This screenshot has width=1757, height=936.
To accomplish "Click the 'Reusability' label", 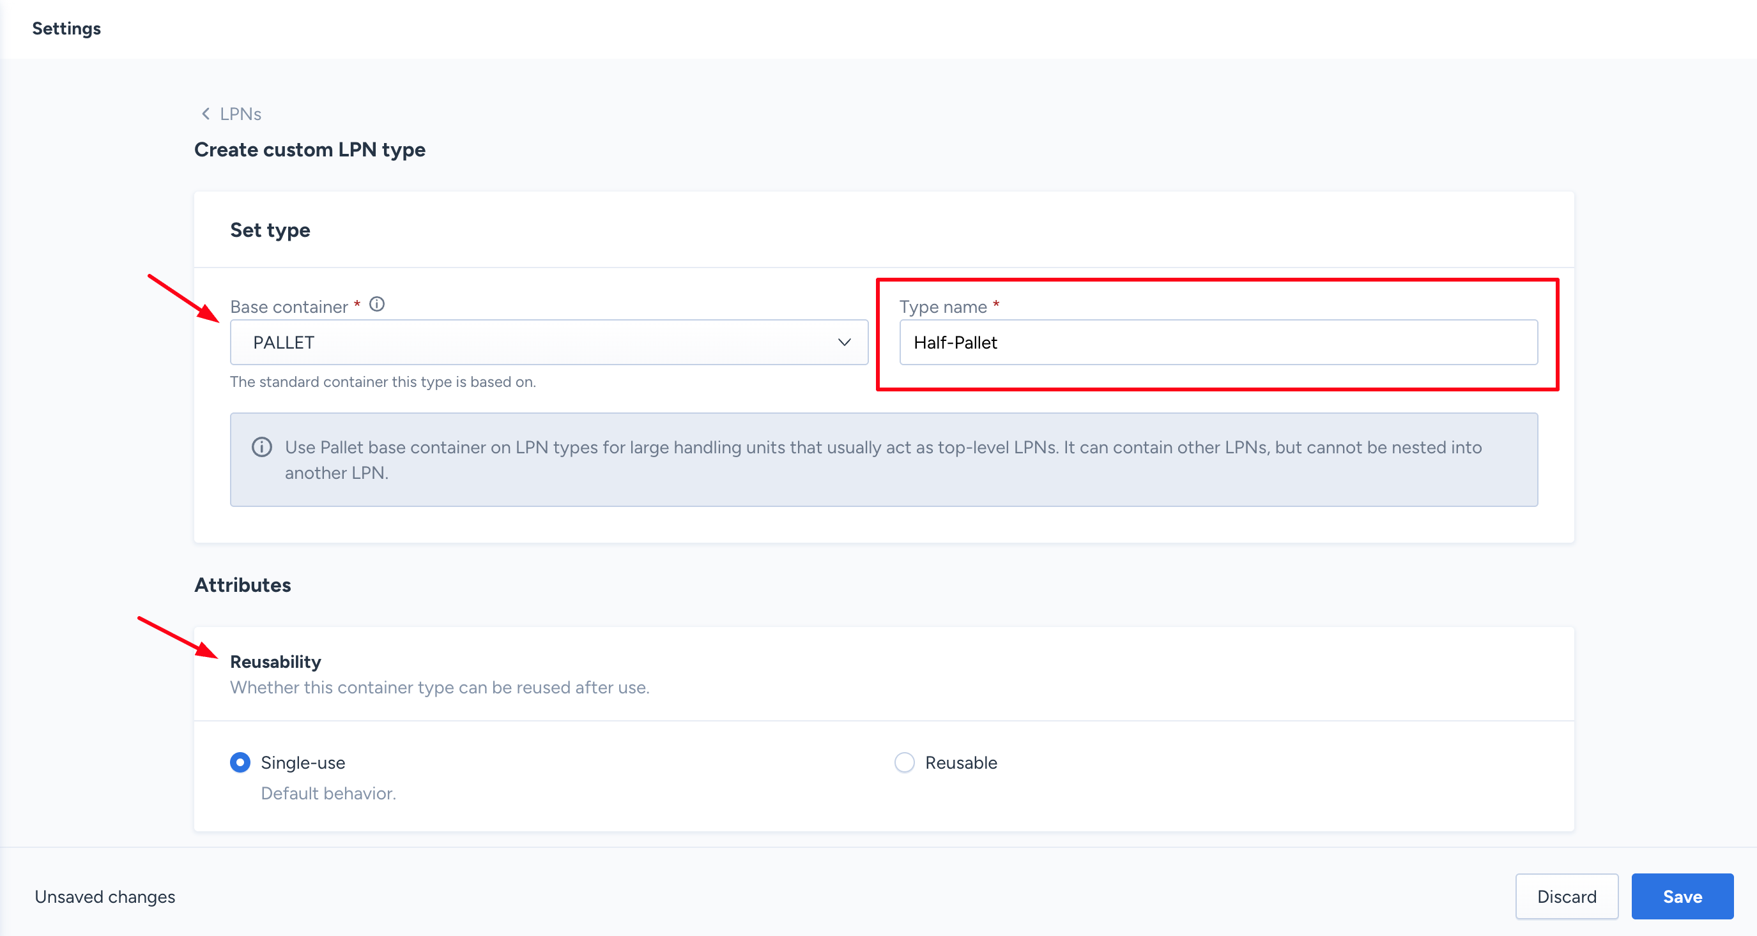I will tap(275, 662).
